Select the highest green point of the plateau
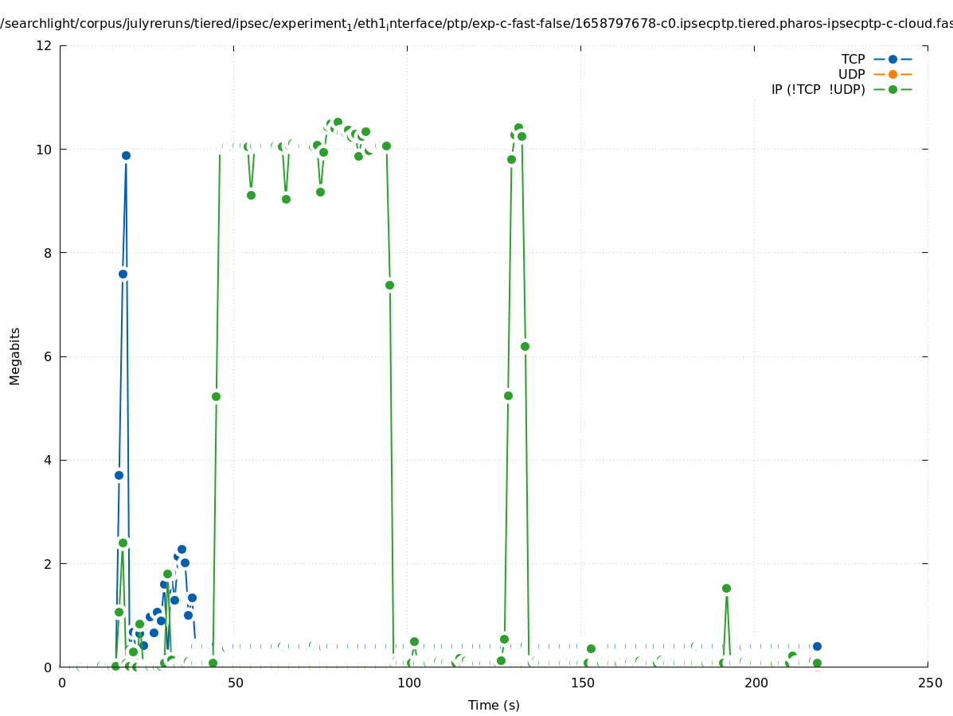 tap(338, 122)
